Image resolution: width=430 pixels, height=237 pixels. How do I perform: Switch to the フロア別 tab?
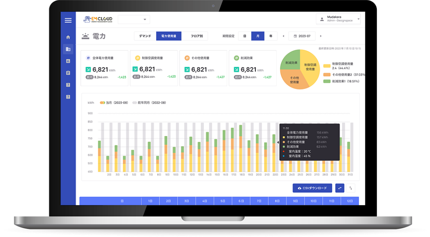195,36
